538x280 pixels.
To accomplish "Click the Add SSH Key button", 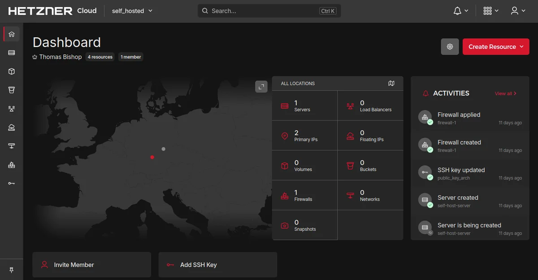I will pyautogui.click(x=217, y=265).
